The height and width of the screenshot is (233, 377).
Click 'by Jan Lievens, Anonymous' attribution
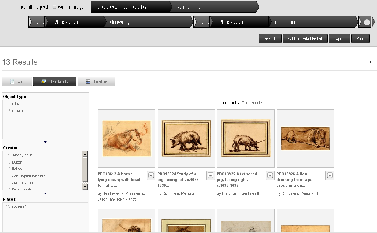pyautogui.click(x=122, y=196)
